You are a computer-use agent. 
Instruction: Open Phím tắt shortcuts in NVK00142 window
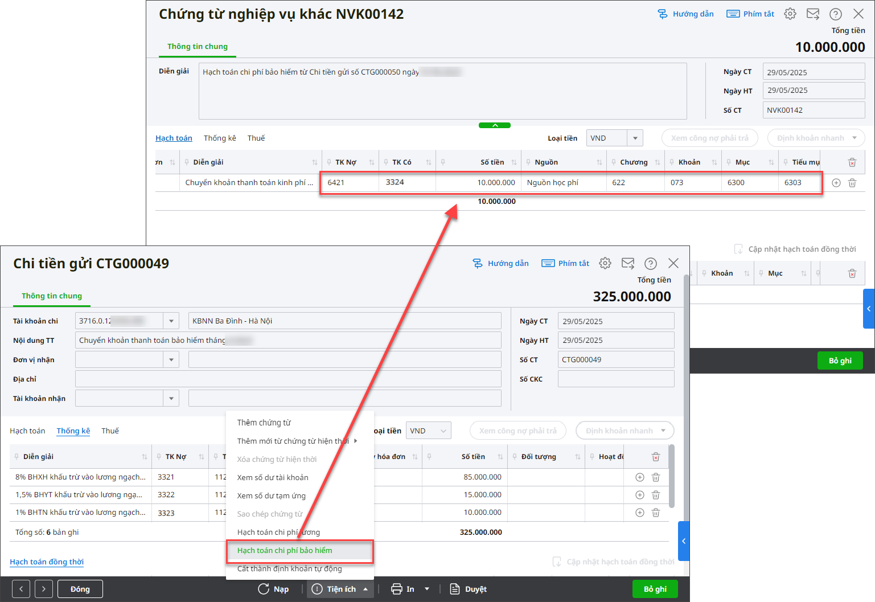tap(750, 14)
